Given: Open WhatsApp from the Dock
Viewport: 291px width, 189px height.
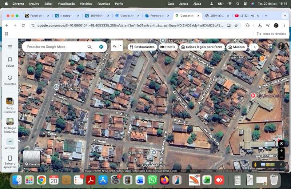Looking at the screenshot, I should (152, 180).
